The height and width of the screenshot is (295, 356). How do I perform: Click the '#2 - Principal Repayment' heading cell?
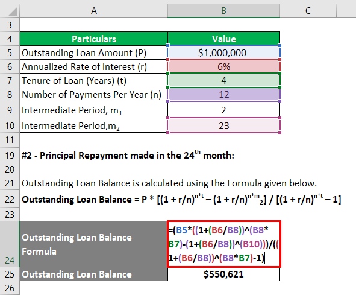128,156
